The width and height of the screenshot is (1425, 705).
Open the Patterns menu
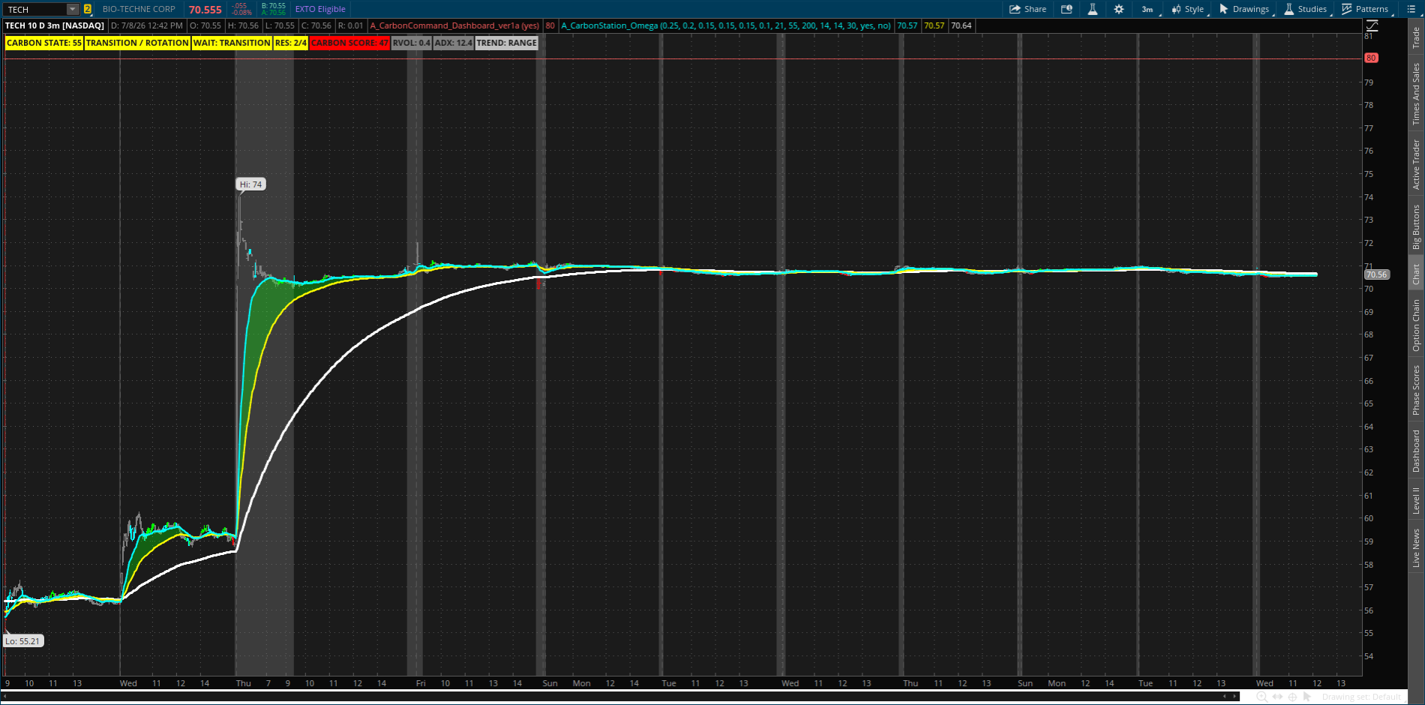click(1366, 9)
